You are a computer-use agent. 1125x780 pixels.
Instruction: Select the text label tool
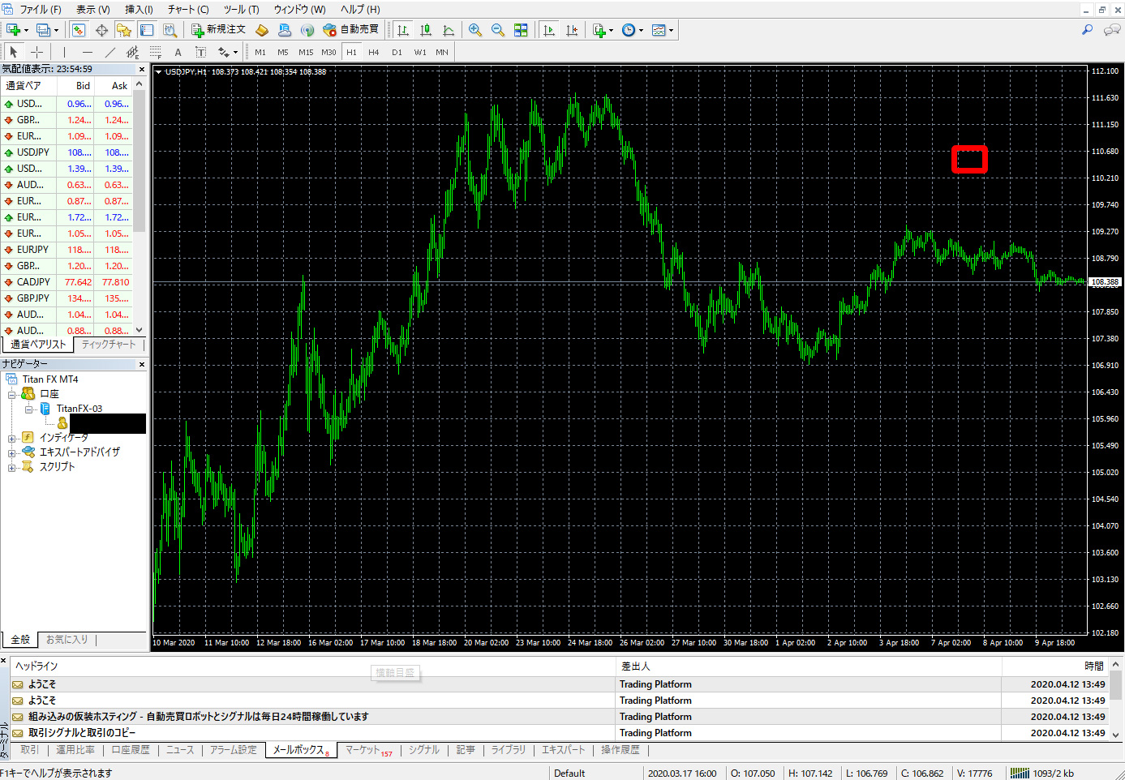point(200,52)
